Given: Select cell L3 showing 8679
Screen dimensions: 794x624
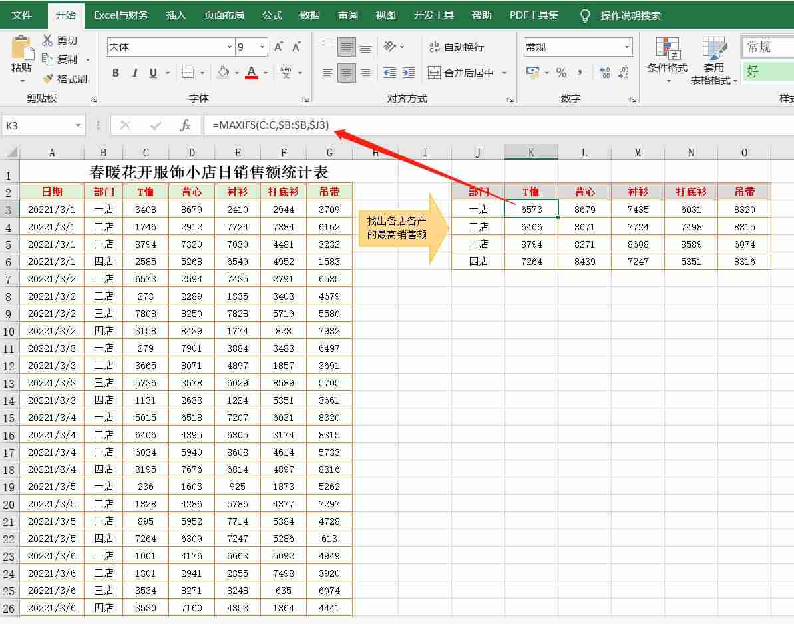Looking at the screenshot, I should [584, 209].
